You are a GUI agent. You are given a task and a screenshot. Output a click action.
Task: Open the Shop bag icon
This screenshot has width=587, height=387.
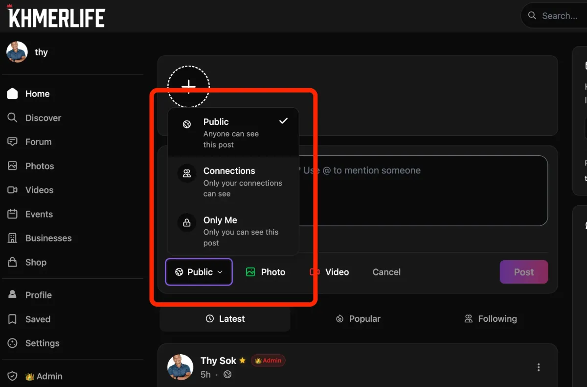coord(13,262)
